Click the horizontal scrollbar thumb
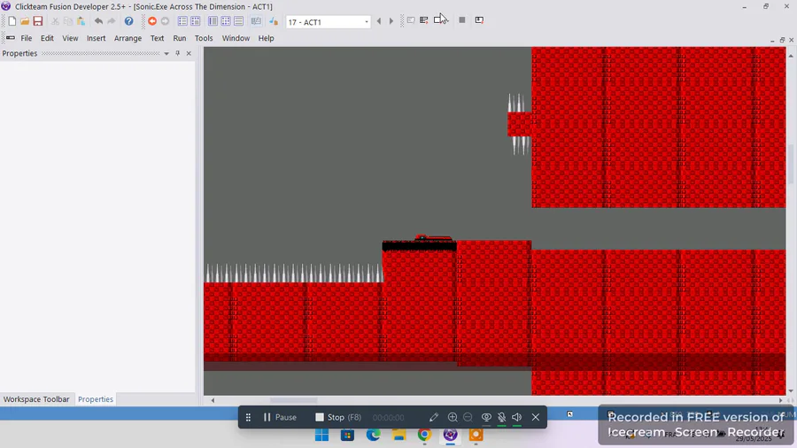 [x=294, y=400]
